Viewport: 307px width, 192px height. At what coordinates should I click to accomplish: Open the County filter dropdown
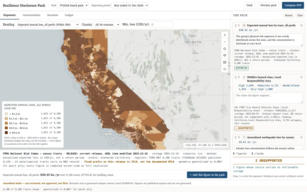coord(106,25)
